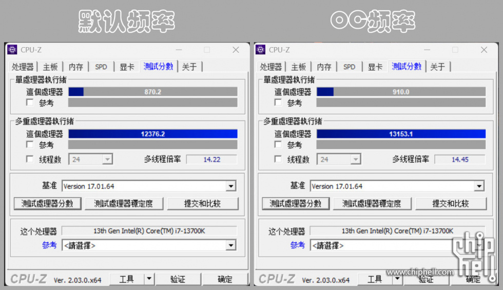
Task: Click 多线程倍率 14.22 field
Action: click(211, 159)
